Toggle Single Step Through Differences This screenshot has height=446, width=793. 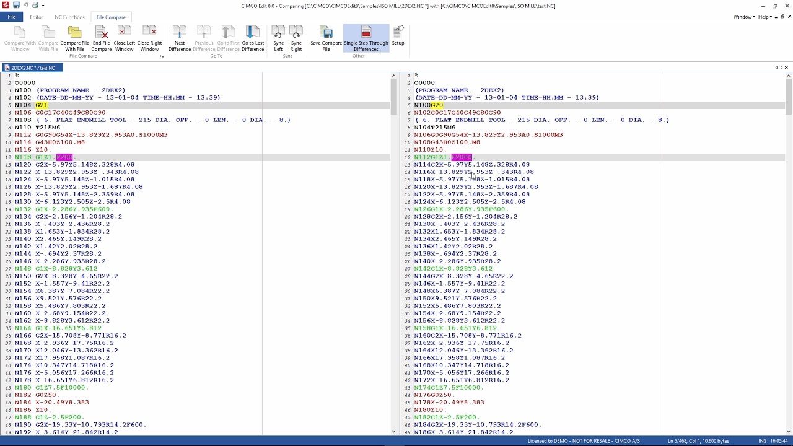click(x=366, y=38)
